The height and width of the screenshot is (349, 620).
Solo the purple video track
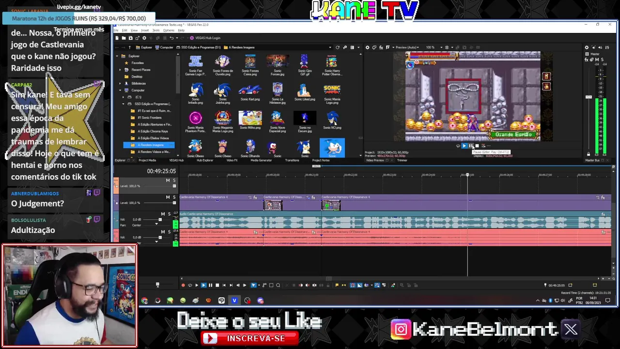tap(174, 197)
